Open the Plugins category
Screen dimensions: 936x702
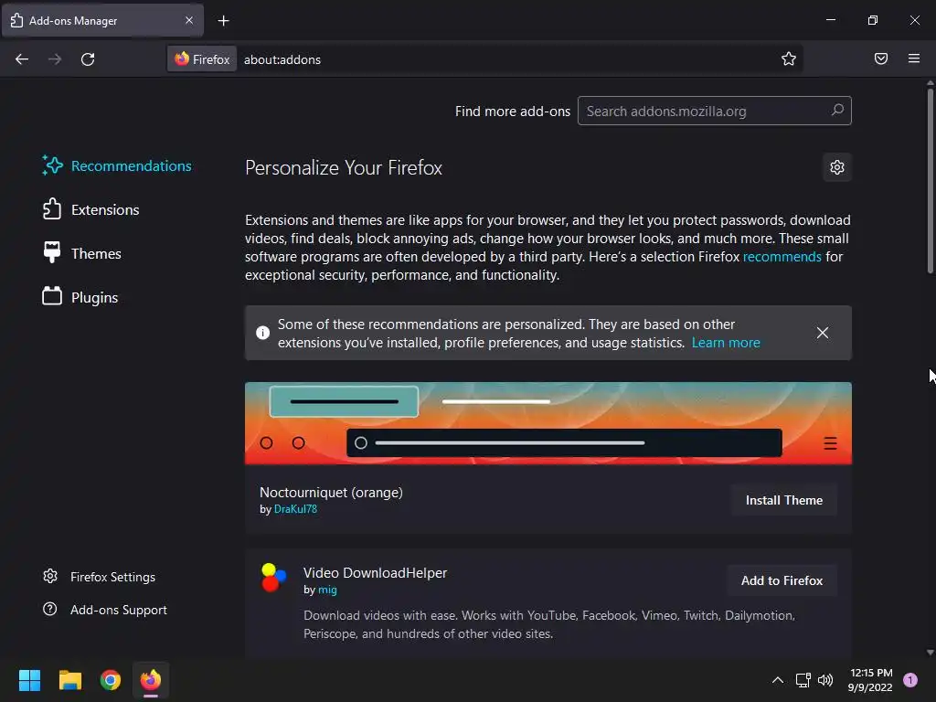tap(80, 297)
